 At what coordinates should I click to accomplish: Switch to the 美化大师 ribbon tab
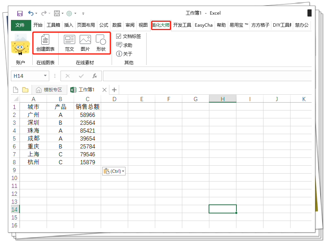click(x=161, y=25)
